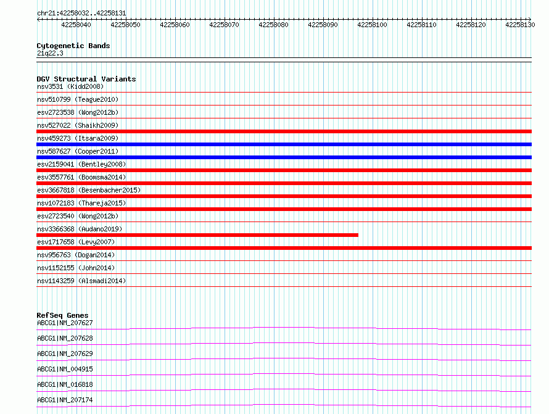Open transcript ABCG1|NM_016818
This screenshot has height=414, width=549.
click(65, 384)
